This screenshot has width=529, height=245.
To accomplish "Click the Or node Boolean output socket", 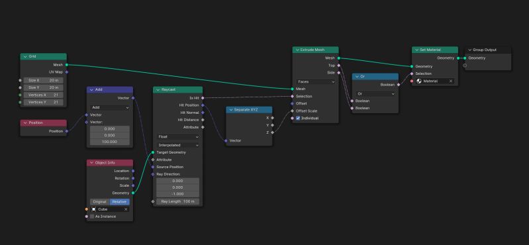I will tap(399, 85).
